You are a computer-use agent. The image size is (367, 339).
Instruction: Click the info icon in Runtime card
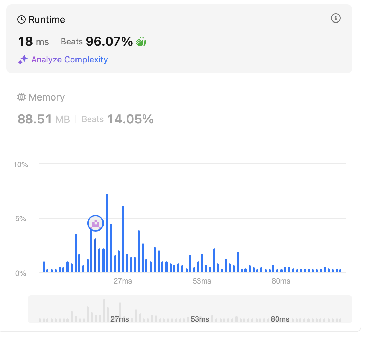(x=336, y=18)
